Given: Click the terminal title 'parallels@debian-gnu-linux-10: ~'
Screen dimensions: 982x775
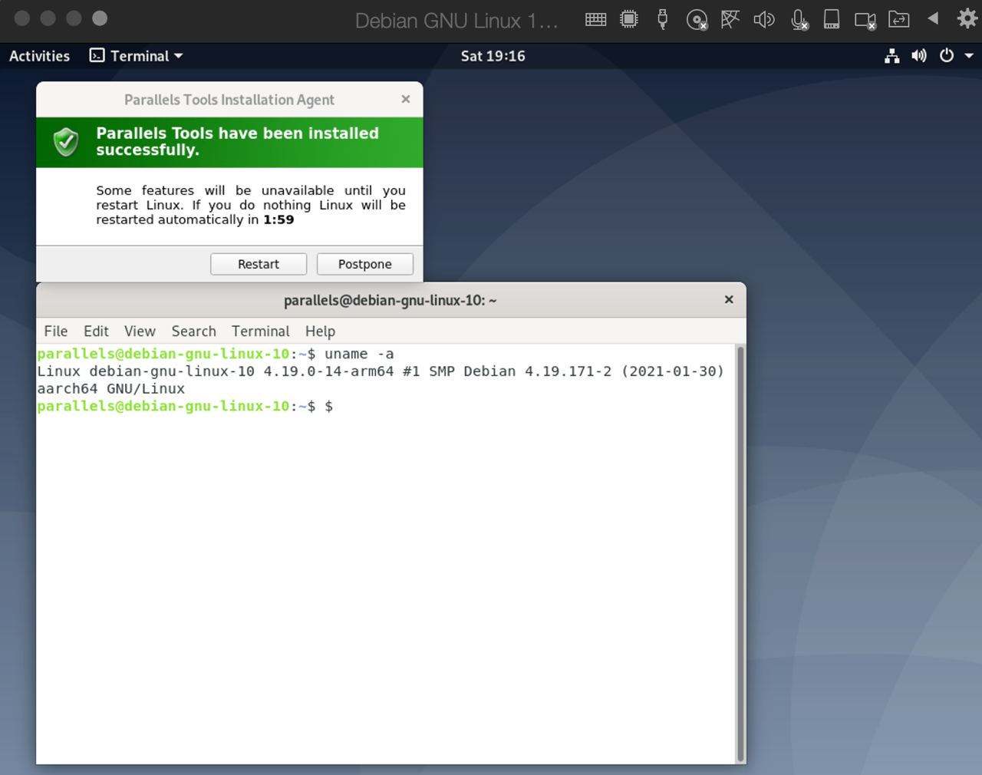Looking at the screenshot, I should click(x=390, y=300).
